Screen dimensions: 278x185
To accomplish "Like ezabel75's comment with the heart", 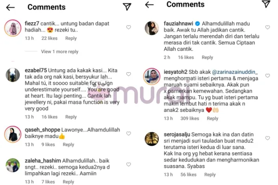I will pos(128,74).
